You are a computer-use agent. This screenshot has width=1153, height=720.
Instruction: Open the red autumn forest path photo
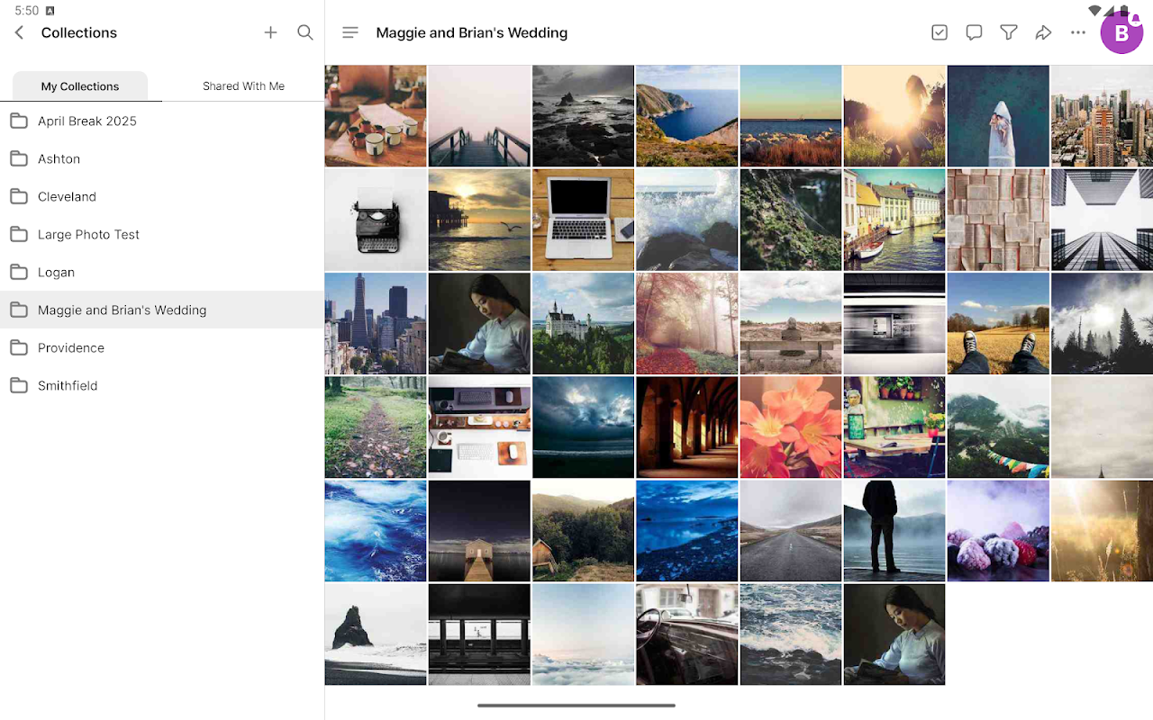(686, 323)
